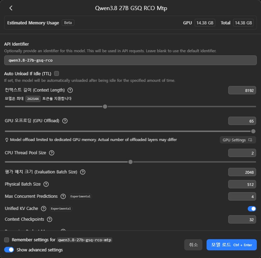261x258 pixels.
Task: Open Context Checkpoints help icon
Action: tap(50, 219)
